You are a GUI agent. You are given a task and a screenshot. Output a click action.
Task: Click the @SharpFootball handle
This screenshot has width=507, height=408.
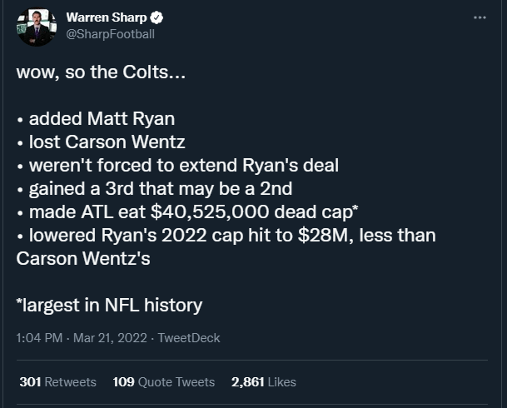coord(110,34)
